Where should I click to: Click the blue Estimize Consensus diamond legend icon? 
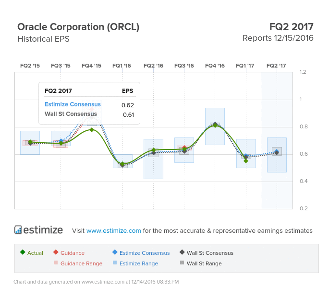click(115, 252)
